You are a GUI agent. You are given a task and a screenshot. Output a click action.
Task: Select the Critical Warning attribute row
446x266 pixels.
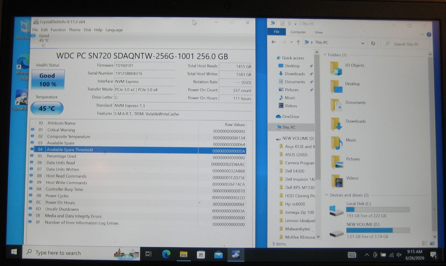point(138,130)
